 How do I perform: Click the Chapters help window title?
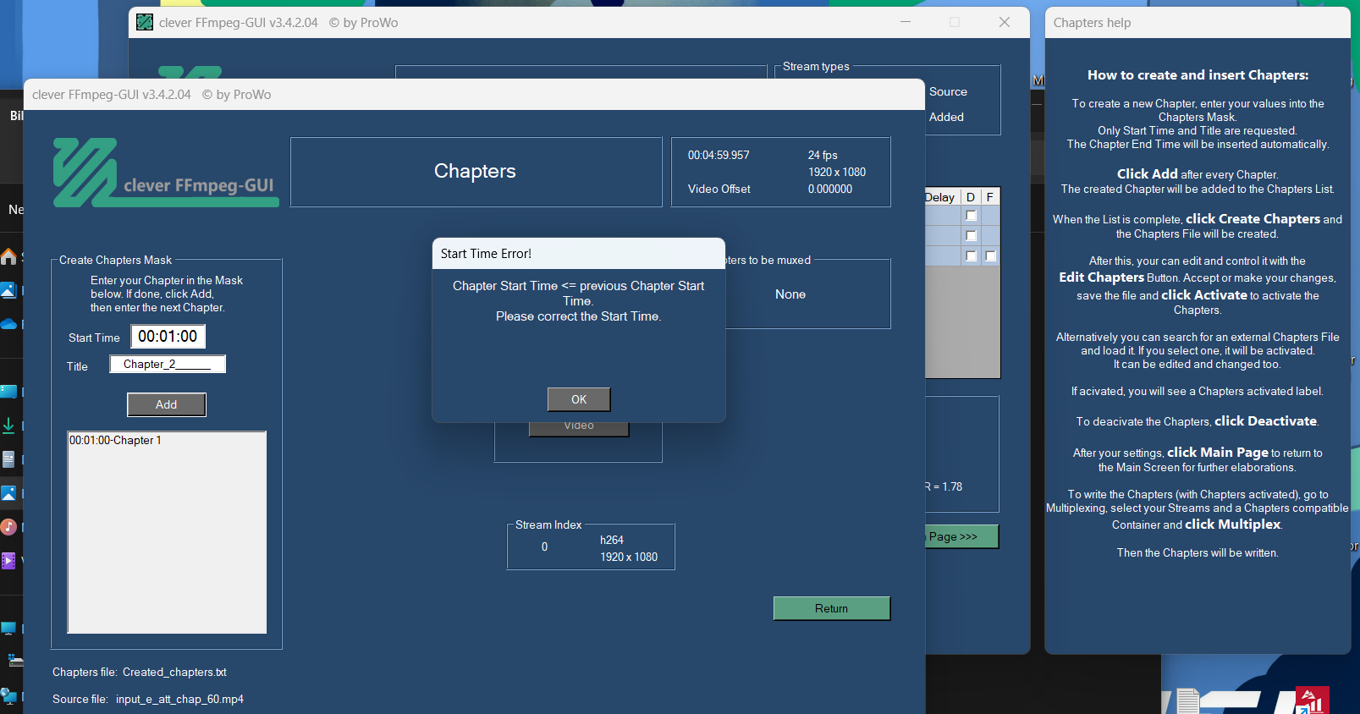click(x=1092, y=23)
